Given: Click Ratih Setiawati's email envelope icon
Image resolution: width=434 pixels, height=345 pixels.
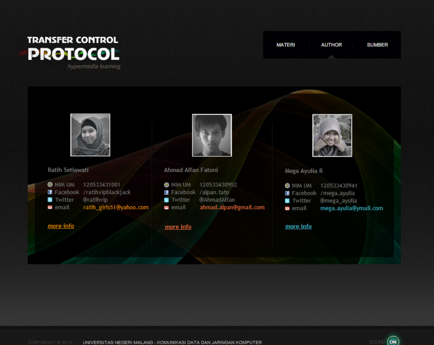Looking at the screenshot, I should (x=50, y=208).
